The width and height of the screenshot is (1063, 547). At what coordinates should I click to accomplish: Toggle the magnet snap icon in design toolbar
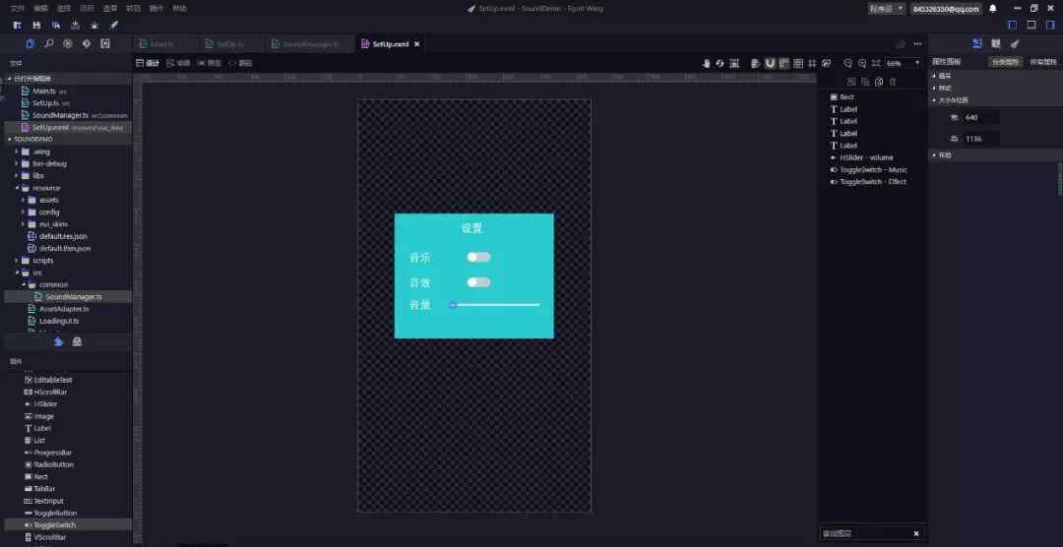770,63
